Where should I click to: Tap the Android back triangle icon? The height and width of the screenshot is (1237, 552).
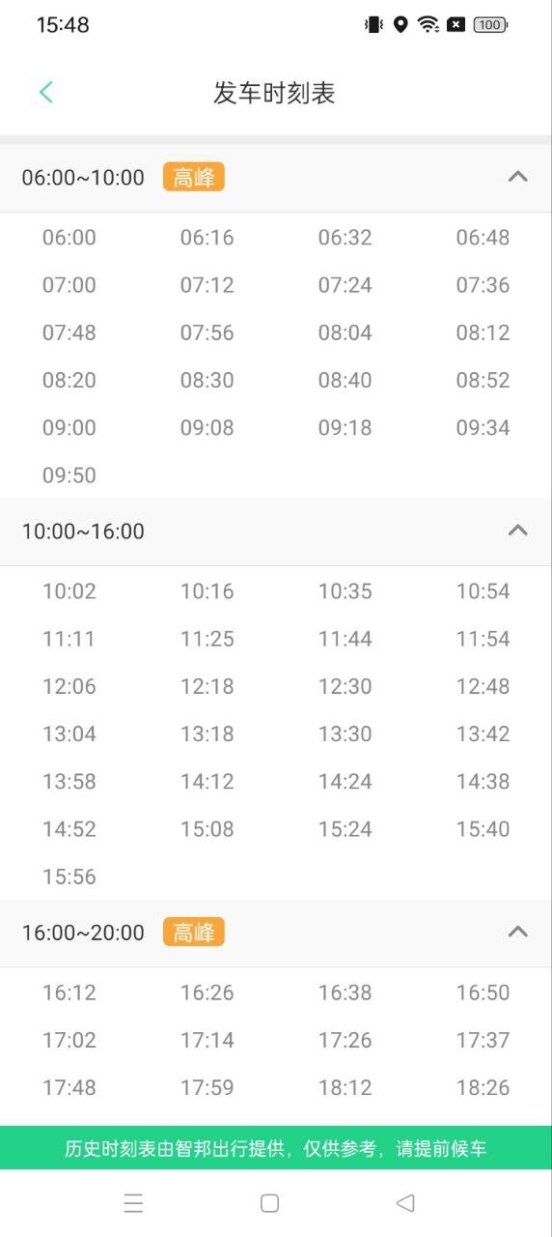(x=405, y=1203)
